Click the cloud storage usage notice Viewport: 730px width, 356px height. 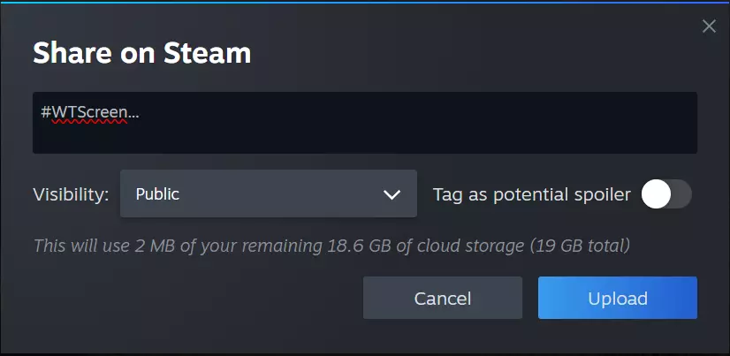[x=331, y=244]
